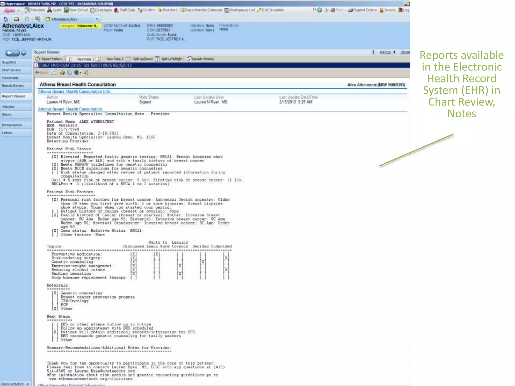Click the report Back arrow button
The height and width of the screenshot is (386, 515).
click(x=41, y=73)
